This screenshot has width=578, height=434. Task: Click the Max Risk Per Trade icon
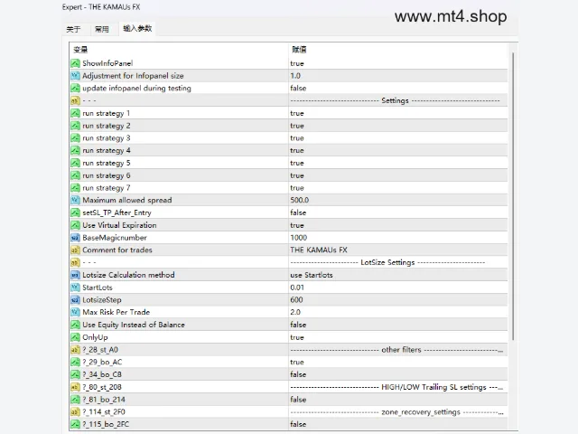point(75,312)
